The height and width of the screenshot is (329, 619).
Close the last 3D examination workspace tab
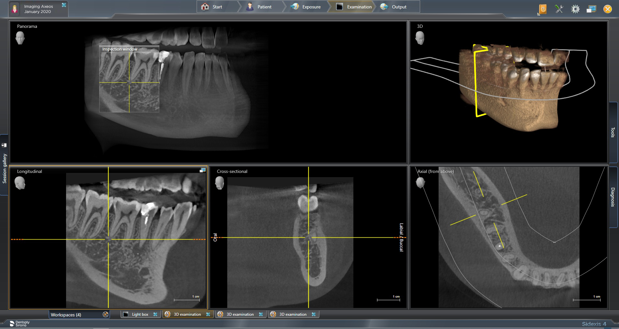pos(314,314)
